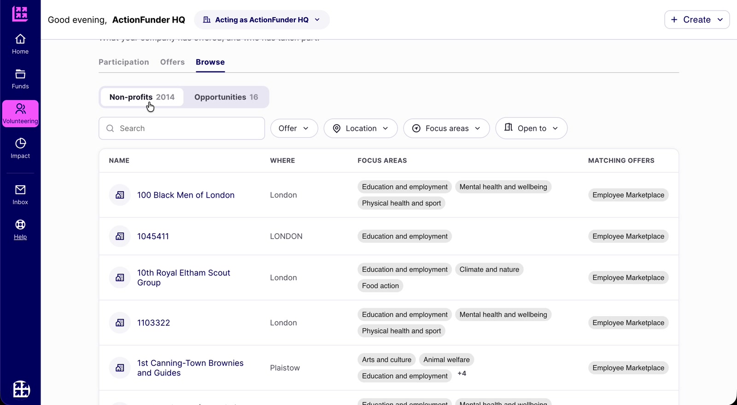Select the Browse tab

210,62
